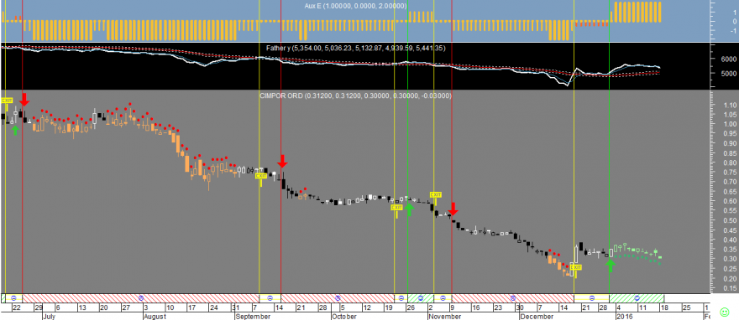Click the October month label
This screenshot has height=320, width=739.
pos(344,317)
